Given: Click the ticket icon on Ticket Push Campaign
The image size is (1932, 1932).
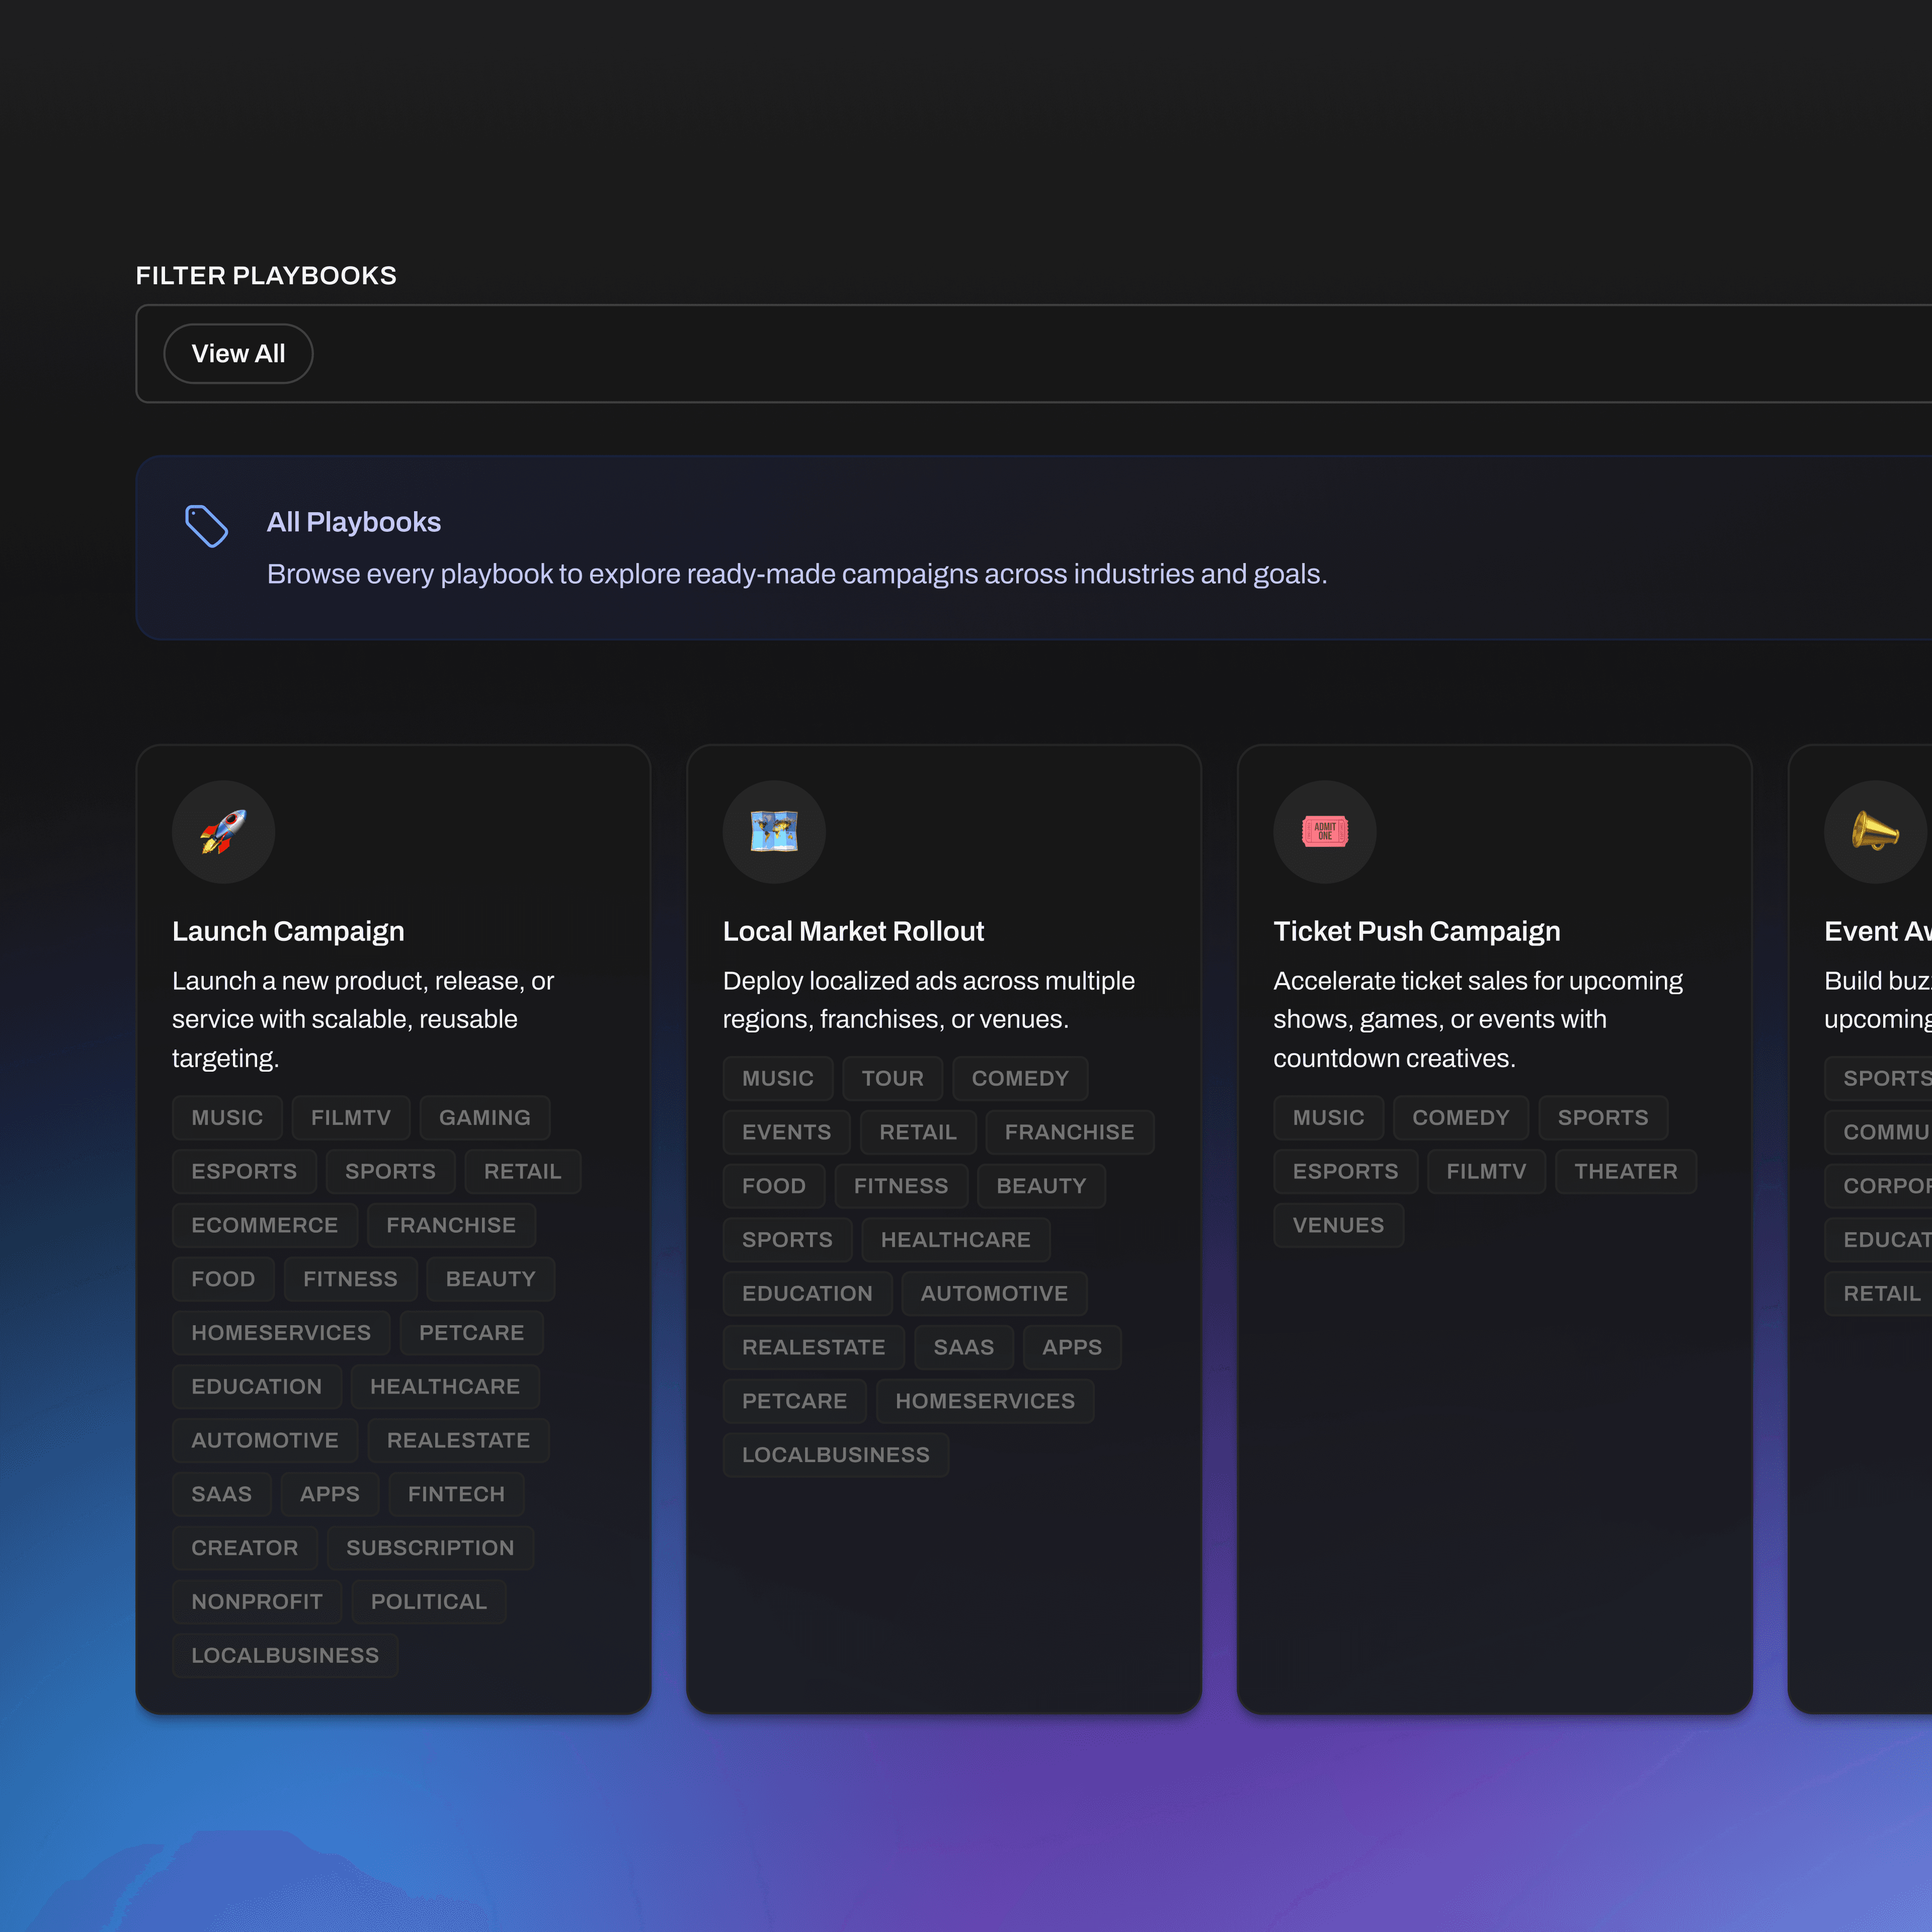Looking at the screenshot, I should click(1325, 832).
